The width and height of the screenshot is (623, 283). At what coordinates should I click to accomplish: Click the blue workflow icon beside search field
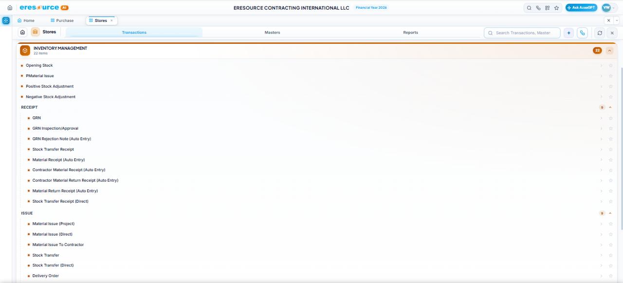point(582,33)
